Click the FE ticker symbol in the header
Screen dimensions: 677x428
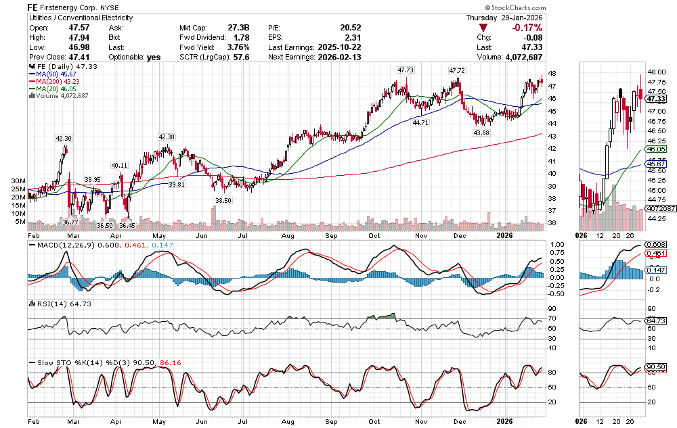34,6
